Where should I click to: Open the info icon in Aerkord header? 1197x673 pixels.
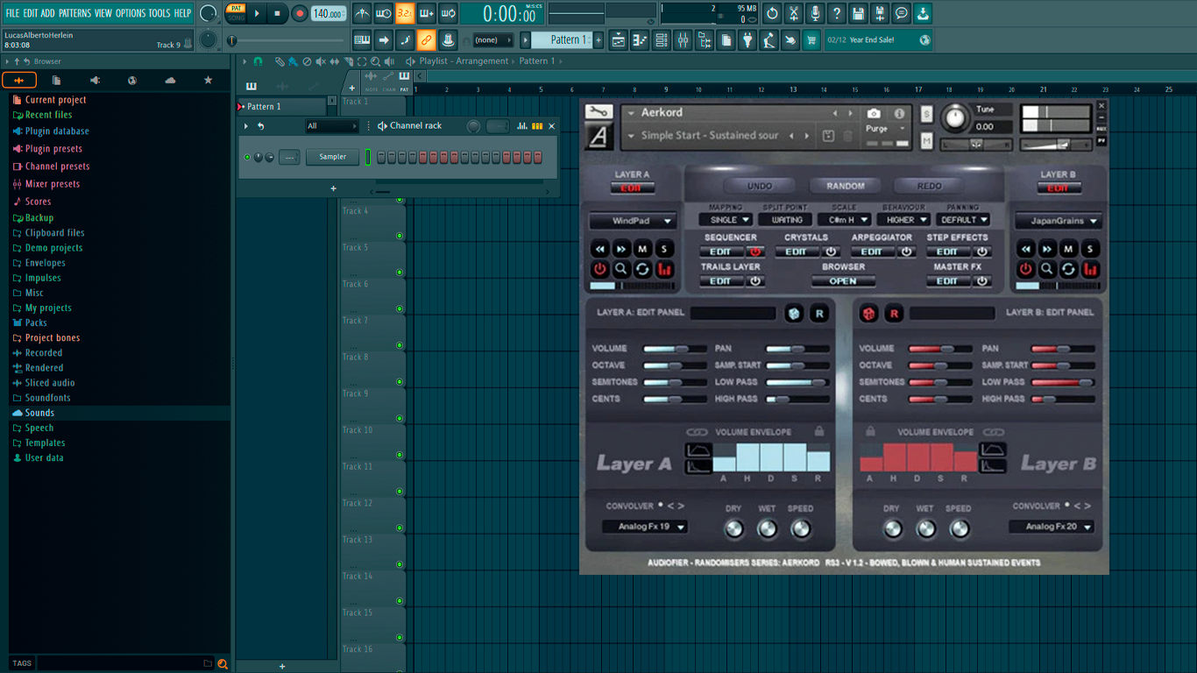click(898, 113)
